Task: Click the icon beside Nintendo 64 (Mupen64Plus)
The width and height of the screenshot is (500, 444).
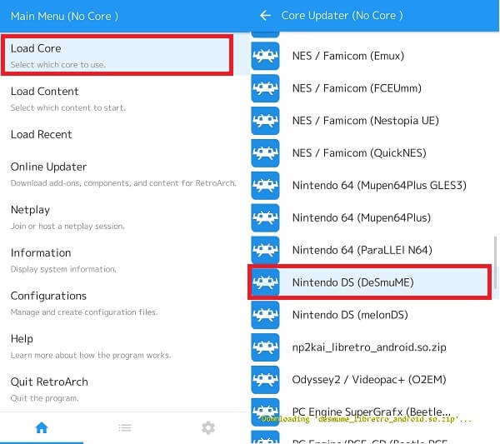Action: point(265,217)
